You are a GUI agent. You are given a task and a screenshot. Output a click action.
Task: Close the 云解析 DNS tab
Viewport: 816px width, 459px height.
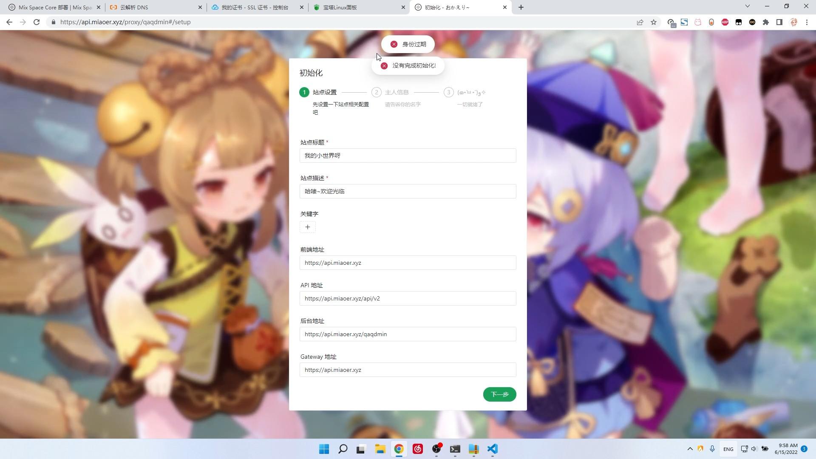coord(201,7)
